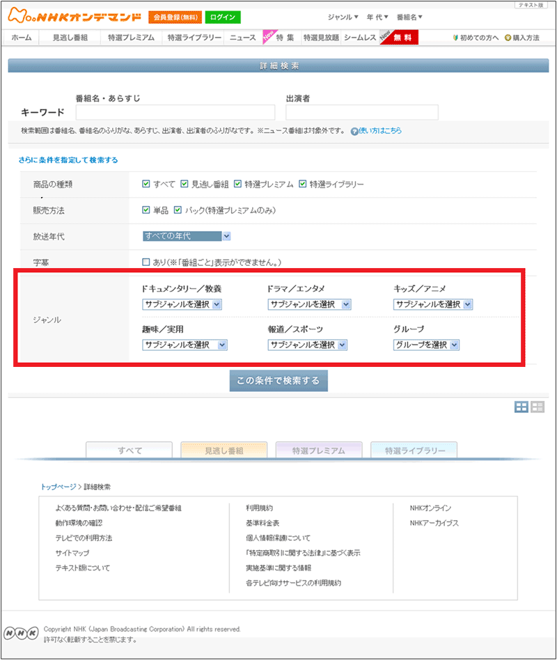
Task: Click the help icon beside 使い方はこちら
Action: pos(354,132)
